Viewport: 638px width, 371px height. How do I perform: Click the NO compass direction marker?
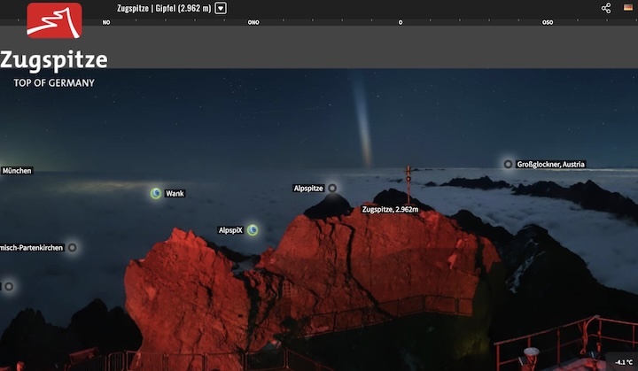[x=106, y=22]
